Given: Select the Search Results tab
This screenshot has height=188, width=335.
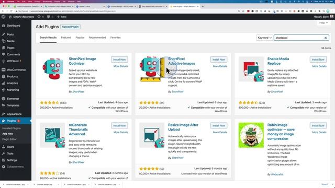Looking at the screenshot, I should tap(48, 38).
